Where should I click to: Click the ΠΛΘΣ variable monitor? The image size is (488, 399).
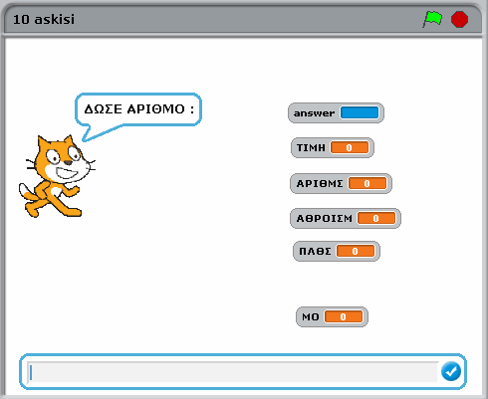click(337, 251)
